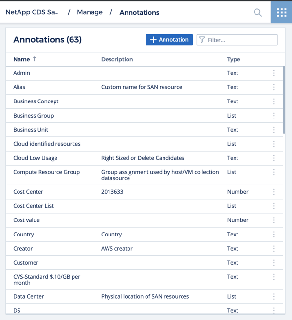Expand options for Compute Resource Group
This screenshot has height=320, width=292.
click(274, 172)
